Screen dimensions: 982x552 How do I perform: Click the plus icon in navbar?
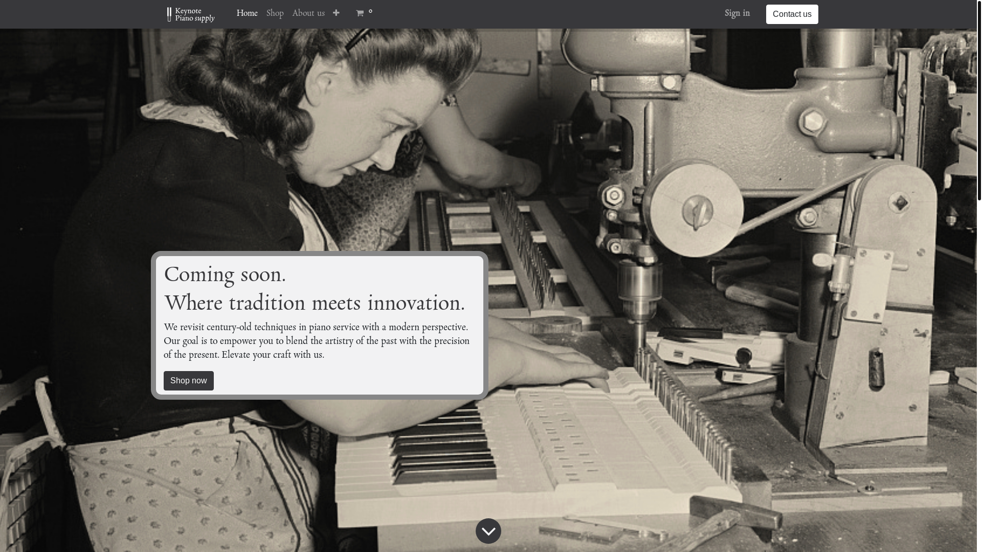[x=336, y=13]
